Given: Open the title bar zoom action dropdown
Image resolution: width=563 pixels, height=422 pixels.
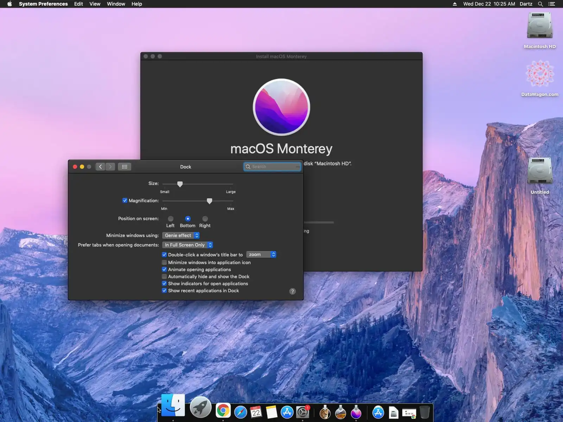Looking at the screenshot, I should [261, 255].
